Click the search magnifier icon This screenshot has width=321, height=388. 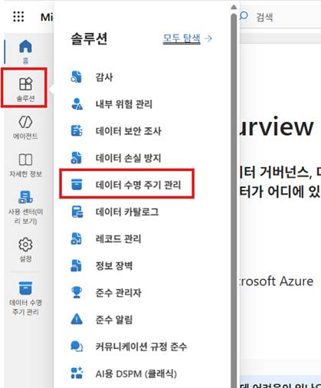(x=244, y=16)
